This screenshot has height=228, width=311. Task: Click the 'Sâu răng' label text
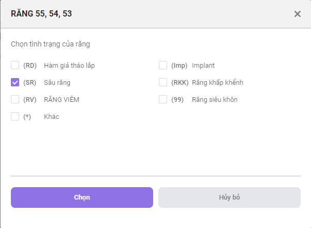pyautogui.click(x=57, y=83)
